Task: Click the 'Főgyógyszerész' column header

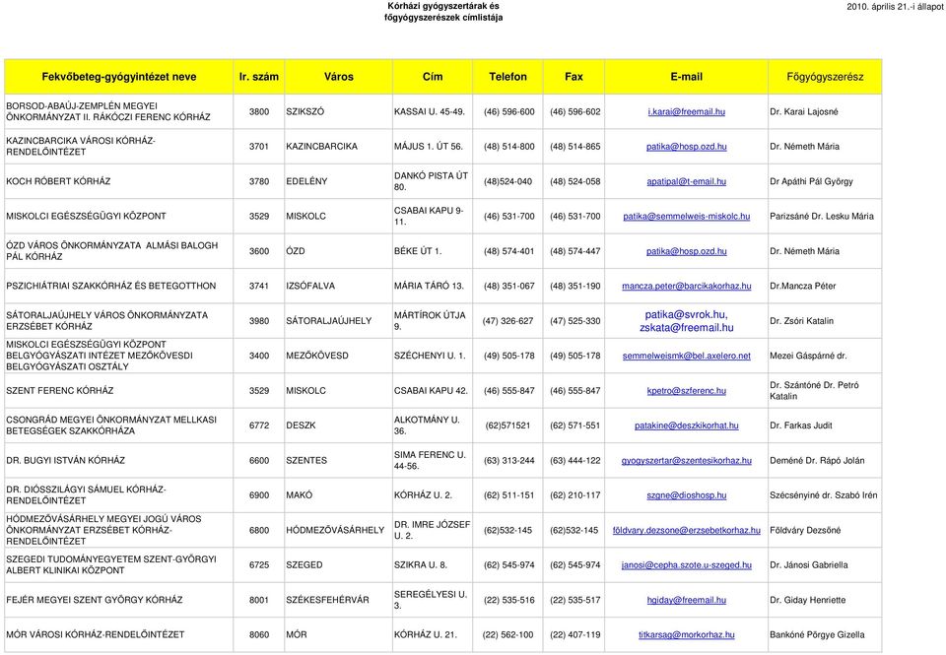Action: [x=825, y=77]
